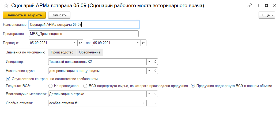Select the Не проводилось radio option
This screenshot has width=280, height=119.
click(50, 86)
